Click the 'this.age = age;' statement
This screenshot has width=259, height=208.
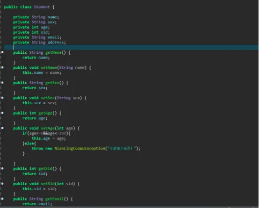49,138
